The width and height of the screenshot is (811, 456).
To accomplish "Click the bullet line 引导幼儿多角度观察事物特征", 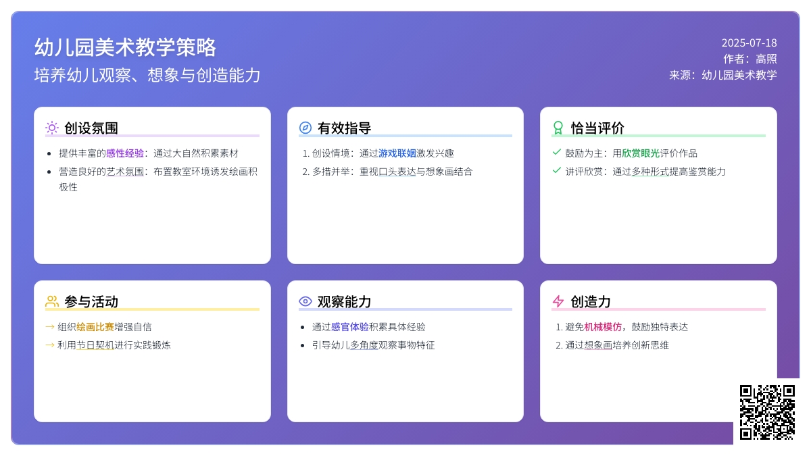I will tap(374, 345).
